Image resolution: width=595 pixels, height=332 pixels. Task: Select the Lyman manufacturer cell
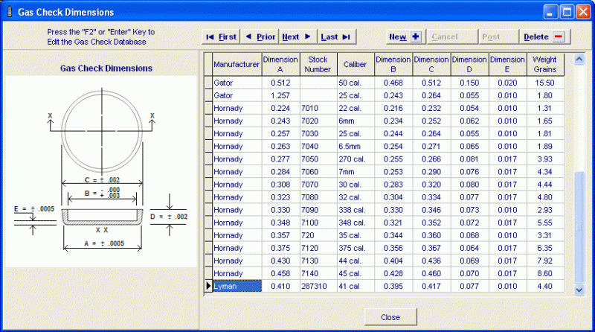tap(237, 286)
